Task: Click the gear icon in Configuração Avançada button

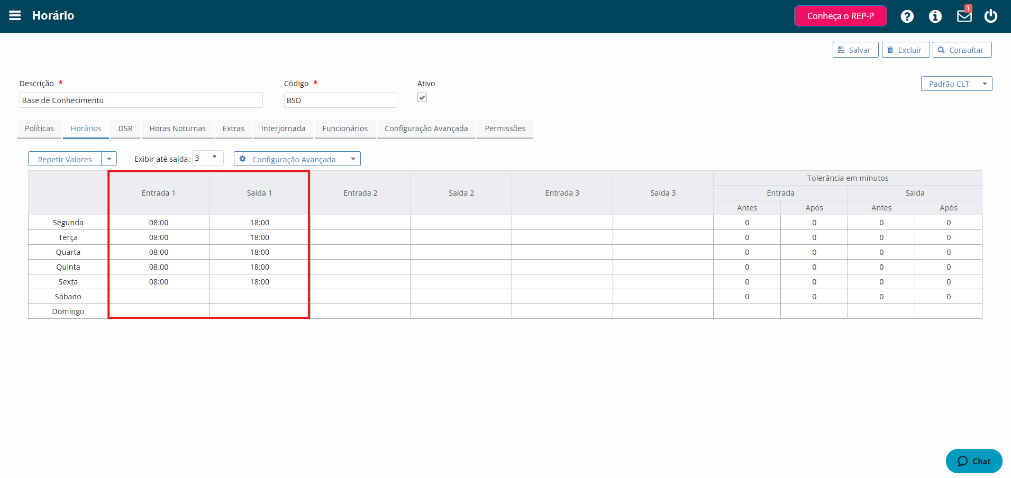Action: pyautogui.click(x=243, y=159)
